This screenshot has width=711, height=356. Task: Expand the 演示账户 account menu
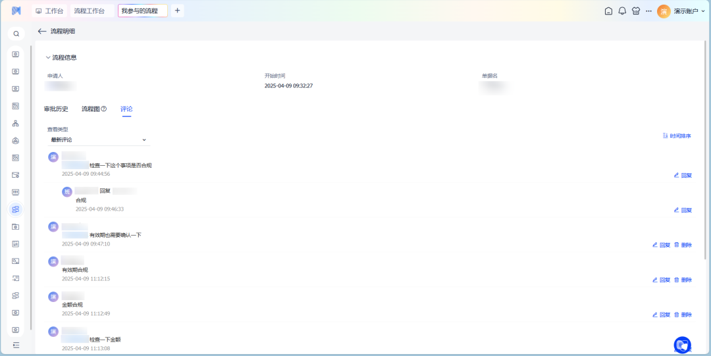(685, 11)
